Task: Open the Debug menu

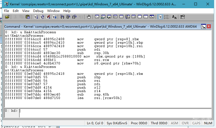Action: coord(38,11)
